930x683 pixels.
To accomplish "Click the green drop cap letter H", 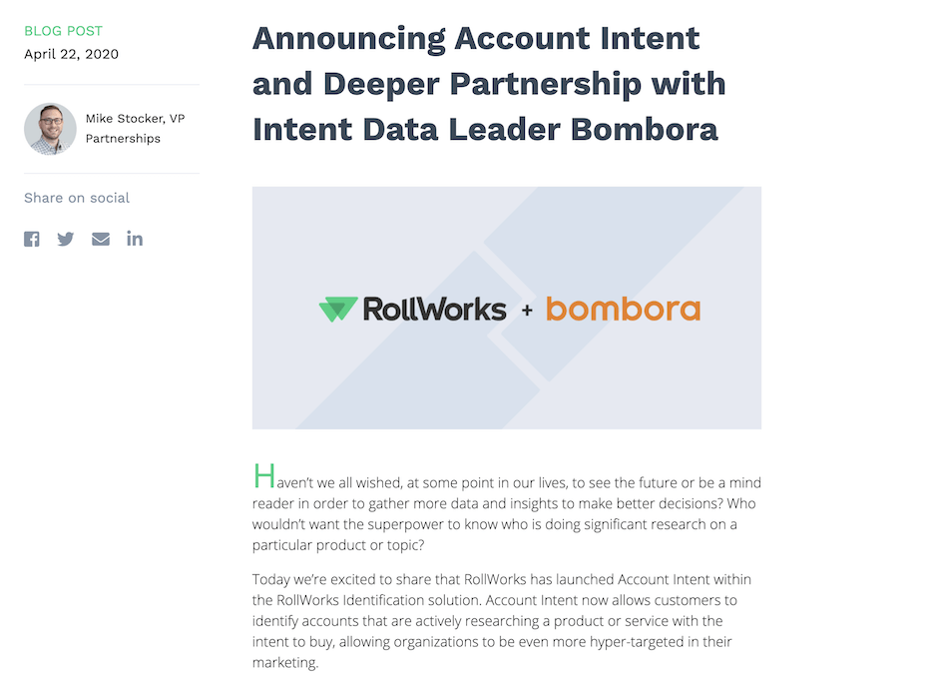I will pos(262,476).
